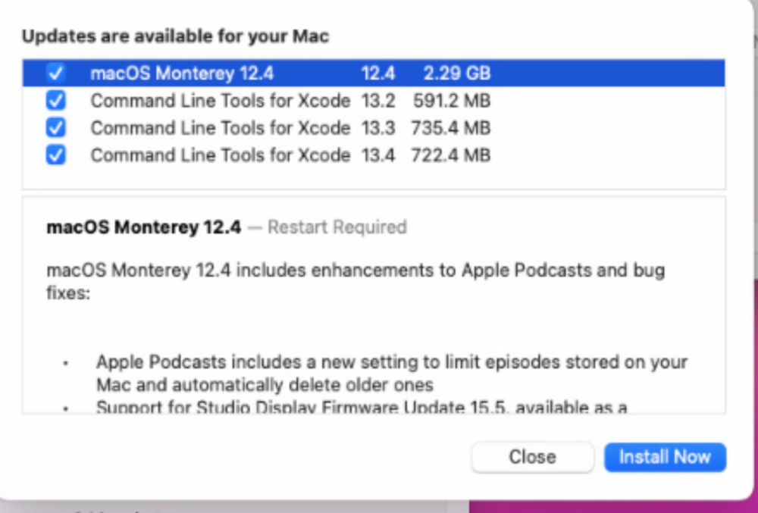This screenshot has height=513, width=758.
Task: Uncheck Command Line Tools for Xcode 13.2 checkbox
Action: click(55, 101)
